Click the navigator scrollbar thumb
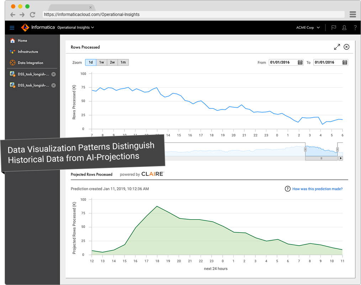 coord(321,158)
